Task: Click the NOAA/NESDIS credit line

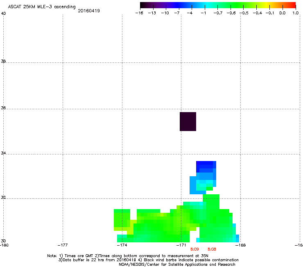Action: click(177, 265)
